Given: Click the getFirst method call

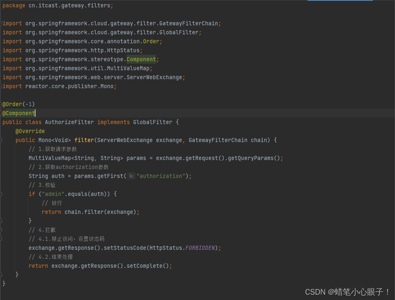Looking at the screenshot, I should 110,176.
